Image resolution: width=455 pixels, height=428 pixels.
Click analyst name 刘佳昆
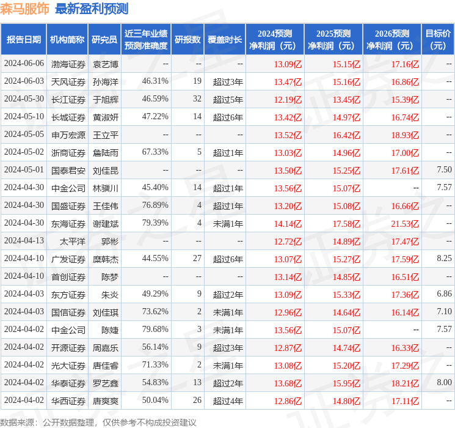tap(106, 171)
